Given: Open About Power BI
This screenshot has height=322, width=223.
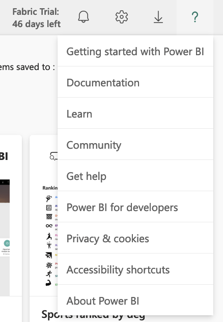Looking at the screenshot, I should click(x=135, y=301).
